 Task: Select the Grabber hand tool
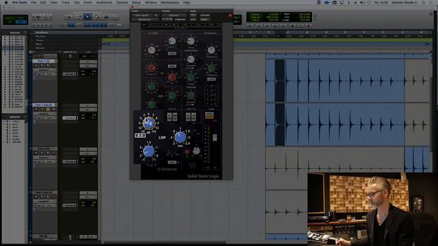96,16
